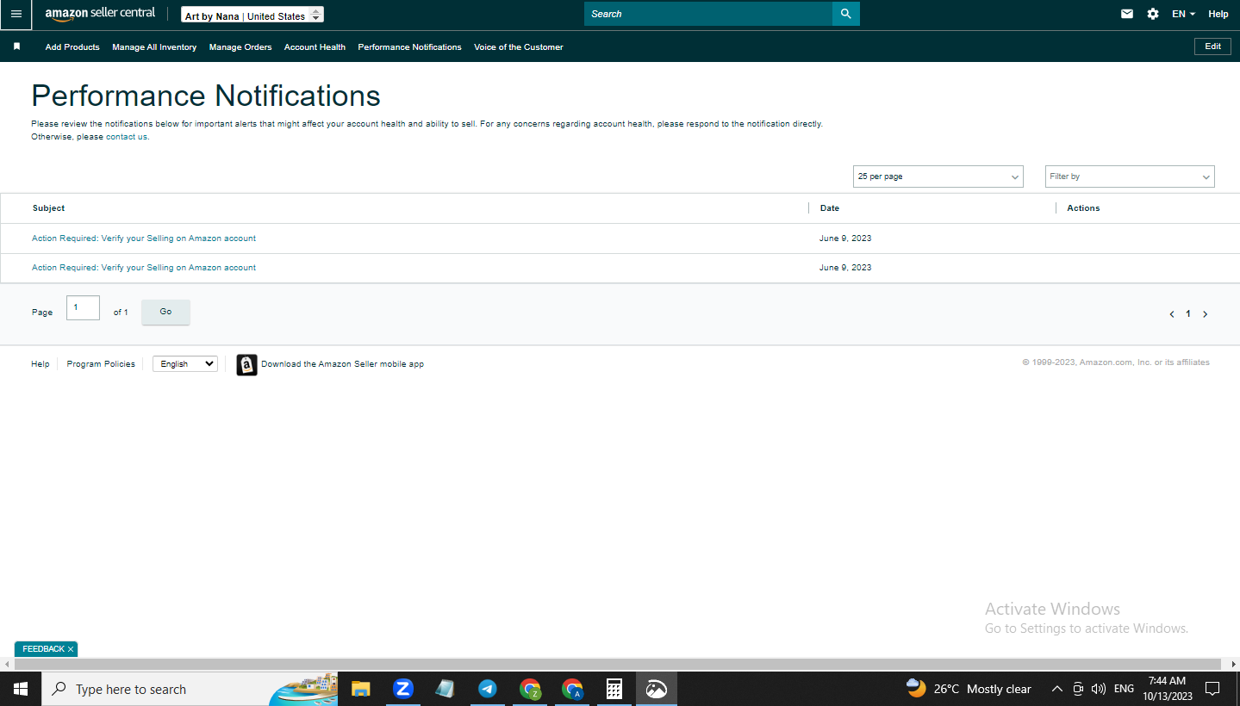Click the Windows taskbar search box
Viewport: 1240px width, 706px height.
[x=190, y=689]
